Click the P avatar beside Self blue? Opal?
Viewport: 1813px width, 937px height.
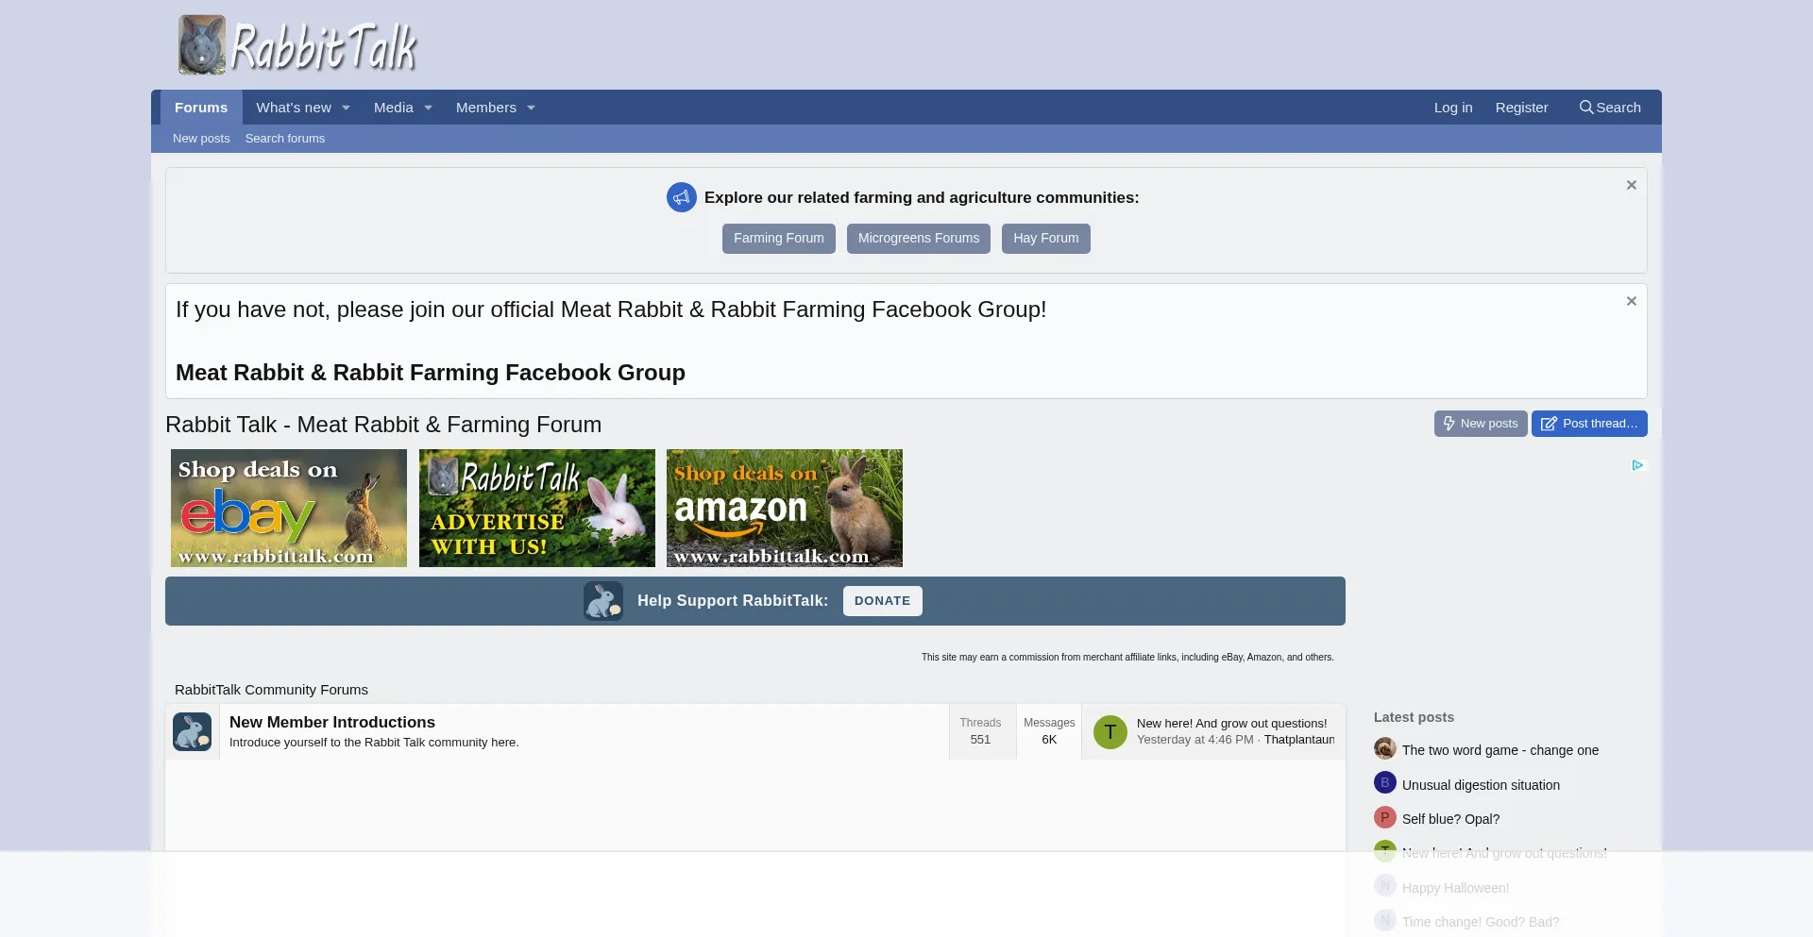coord(1384,818)
